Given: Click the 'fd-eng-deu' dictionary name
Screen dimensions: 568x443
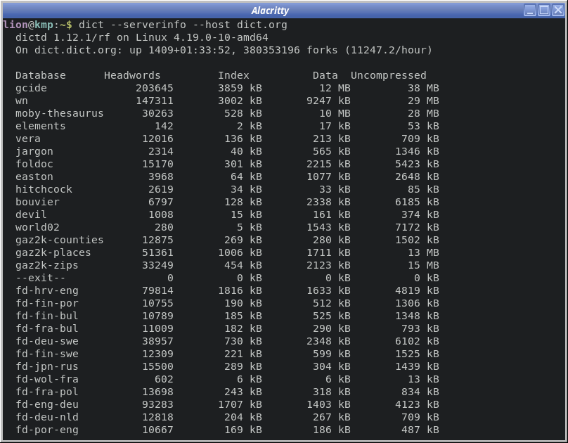Looking at the screenshot, I should coord(47,404).
